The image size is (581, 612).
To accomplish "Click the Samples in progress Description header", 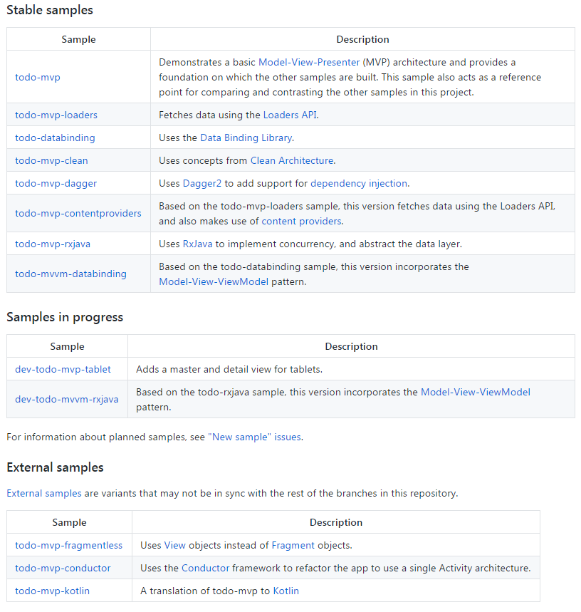I will [x=351, y=346].
